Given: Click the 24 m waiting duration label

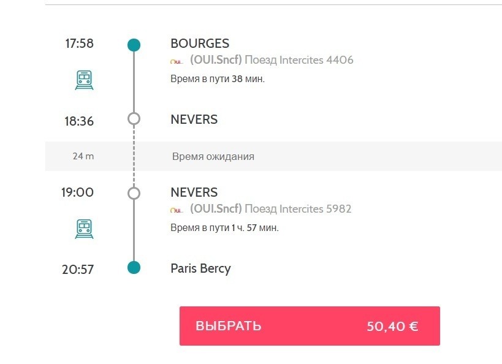Looking at the screenshot, I should tap(83, 156).
